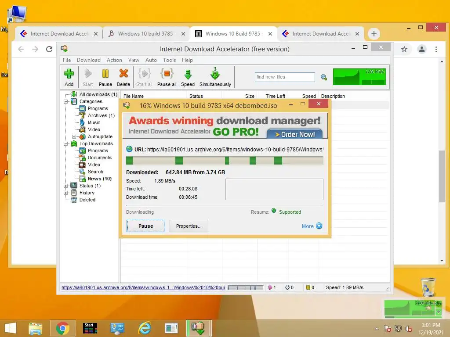Click the Description column header
This screenshot has width=450, height=337.
333,96
